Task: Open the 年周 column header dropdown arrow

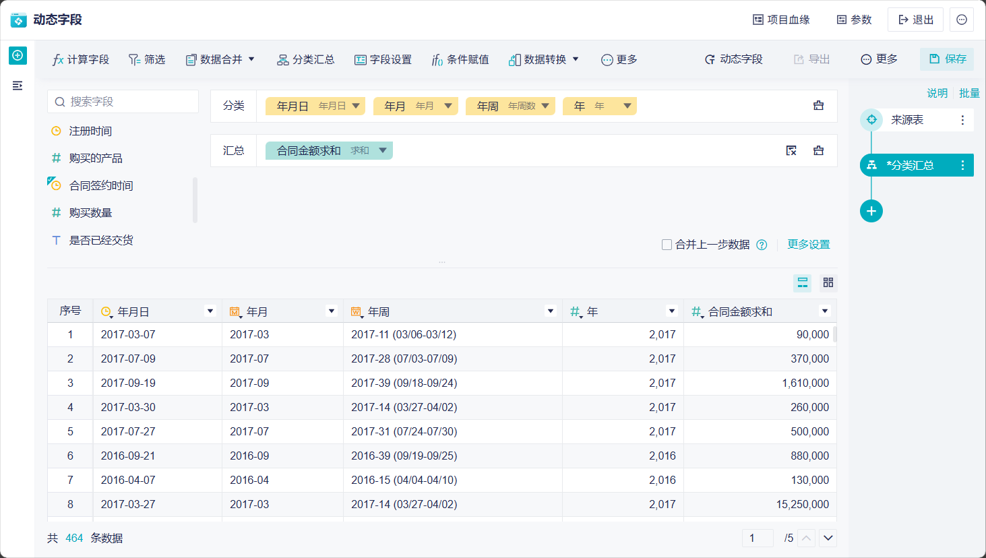Action: [551, 311]
